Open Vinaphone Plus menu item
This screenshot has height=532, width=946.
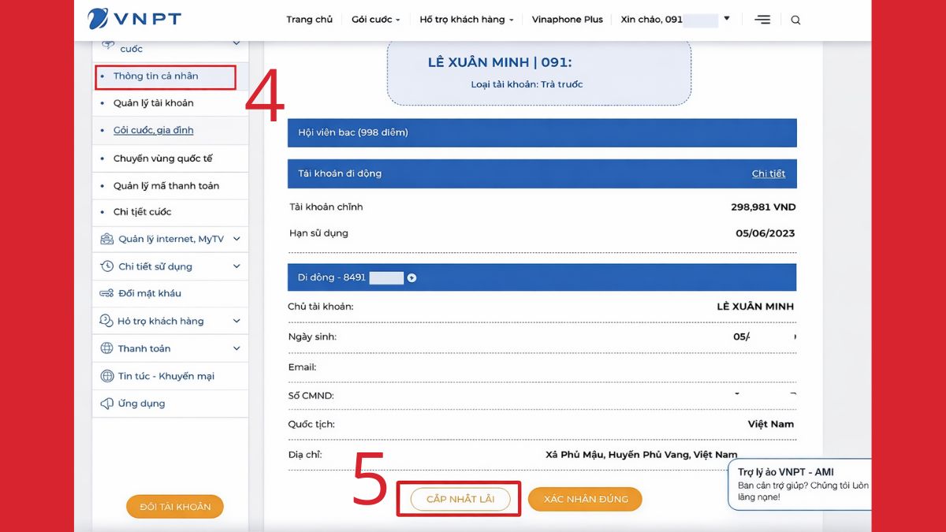567,20
